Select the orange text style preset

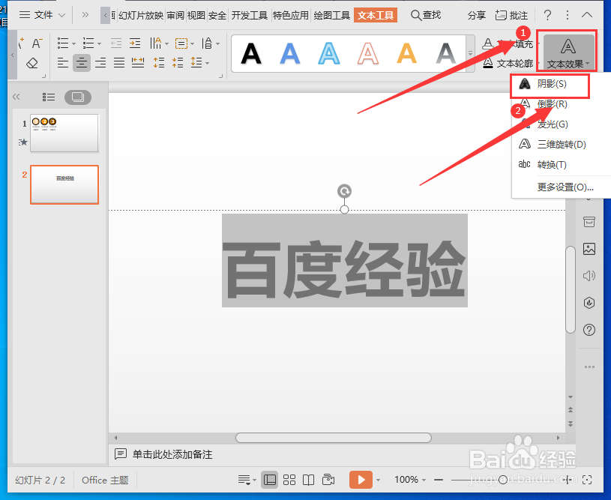pyautogui.click(x=407, y=53)
